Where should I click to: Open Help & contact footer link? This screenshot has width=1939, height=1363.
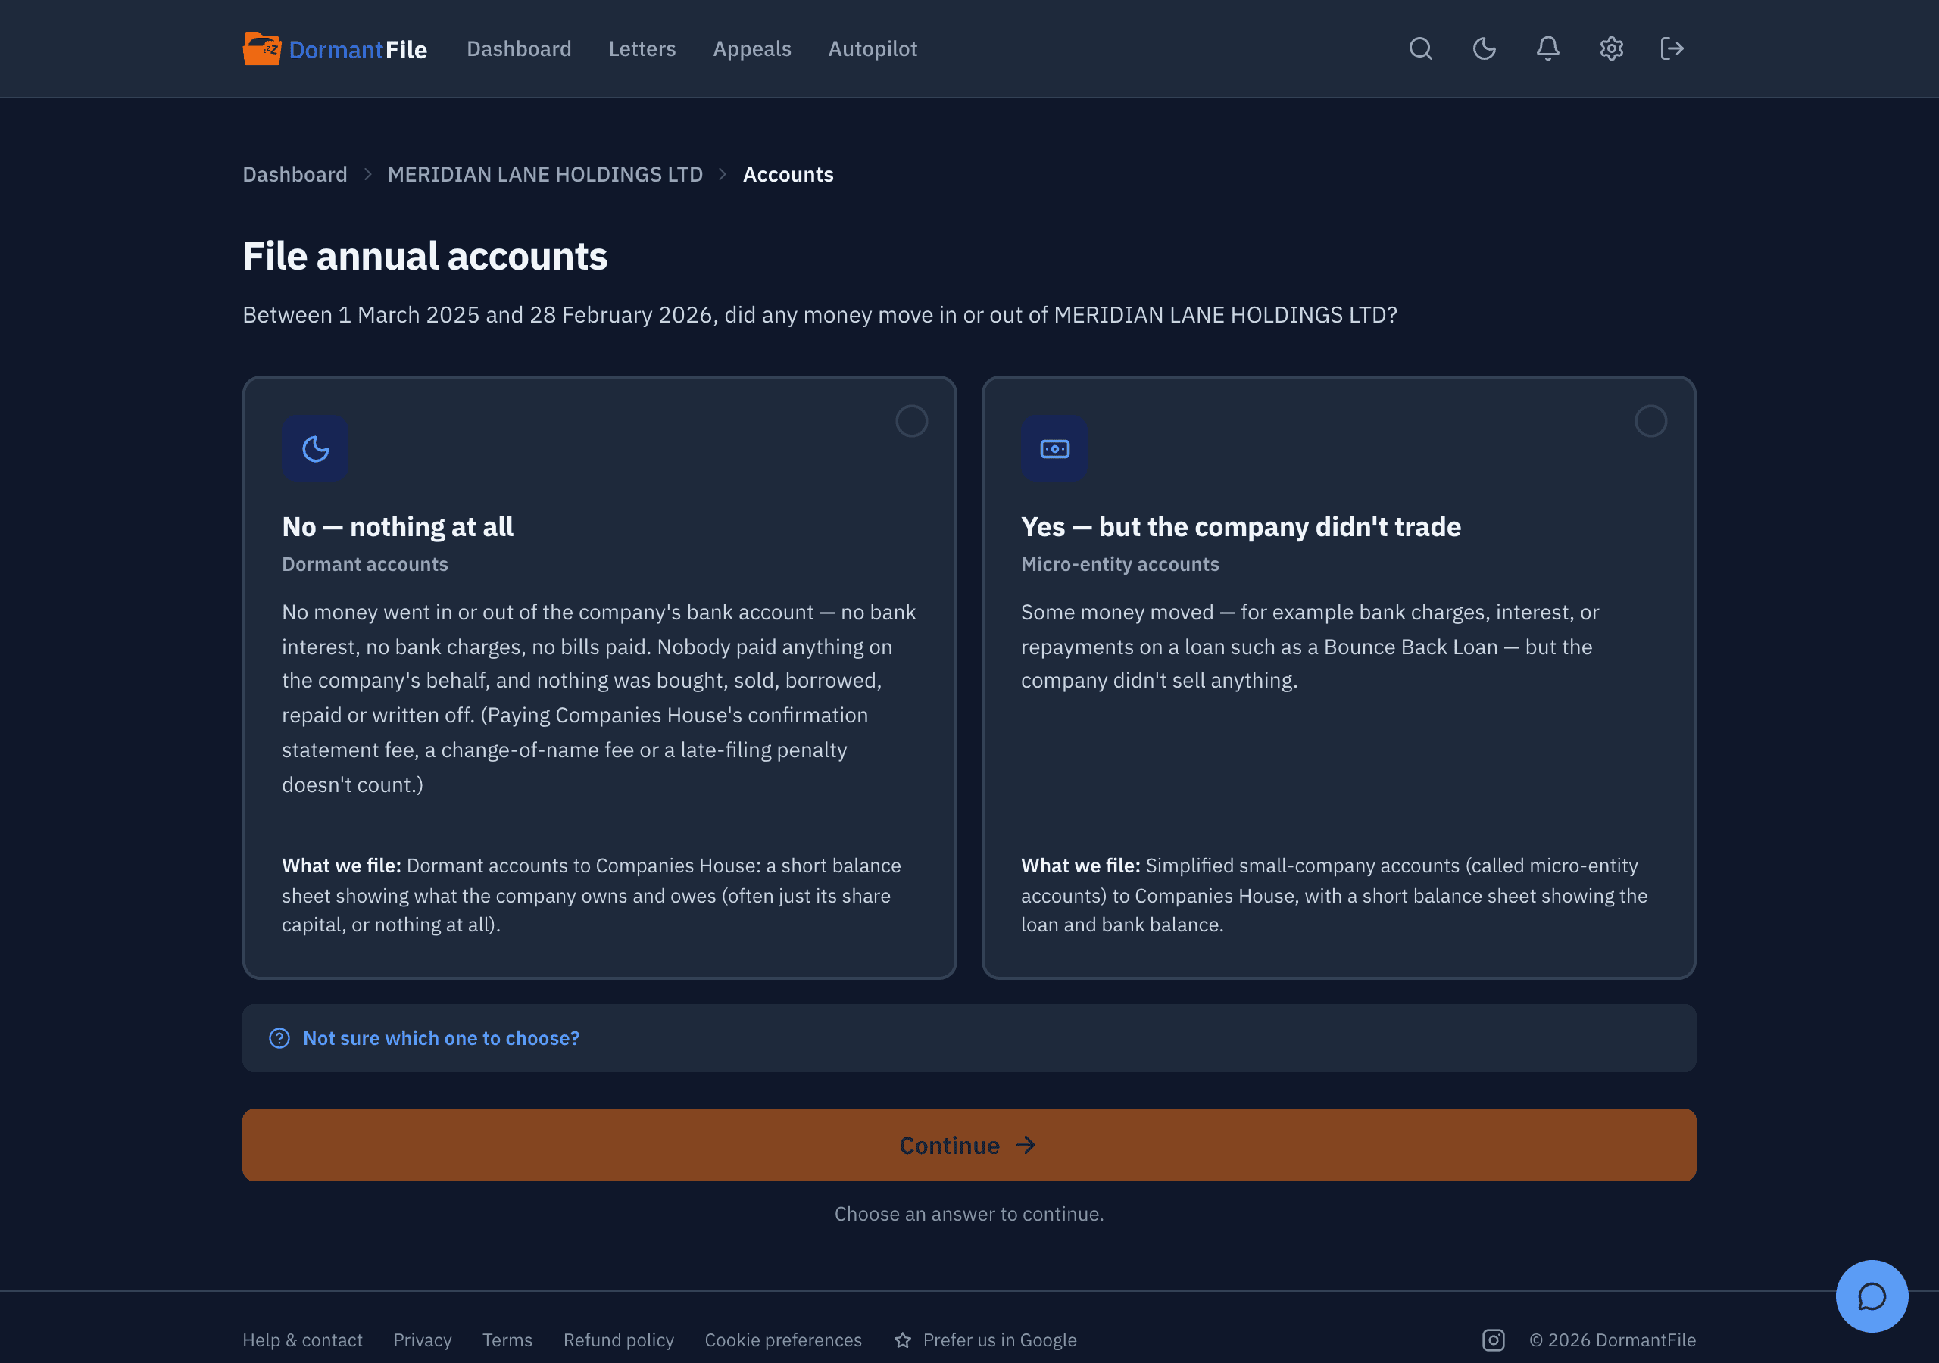(302, 1340)
